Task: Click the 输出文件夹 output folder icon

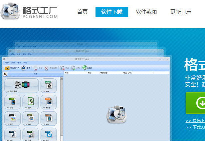Action: point(7,68)
